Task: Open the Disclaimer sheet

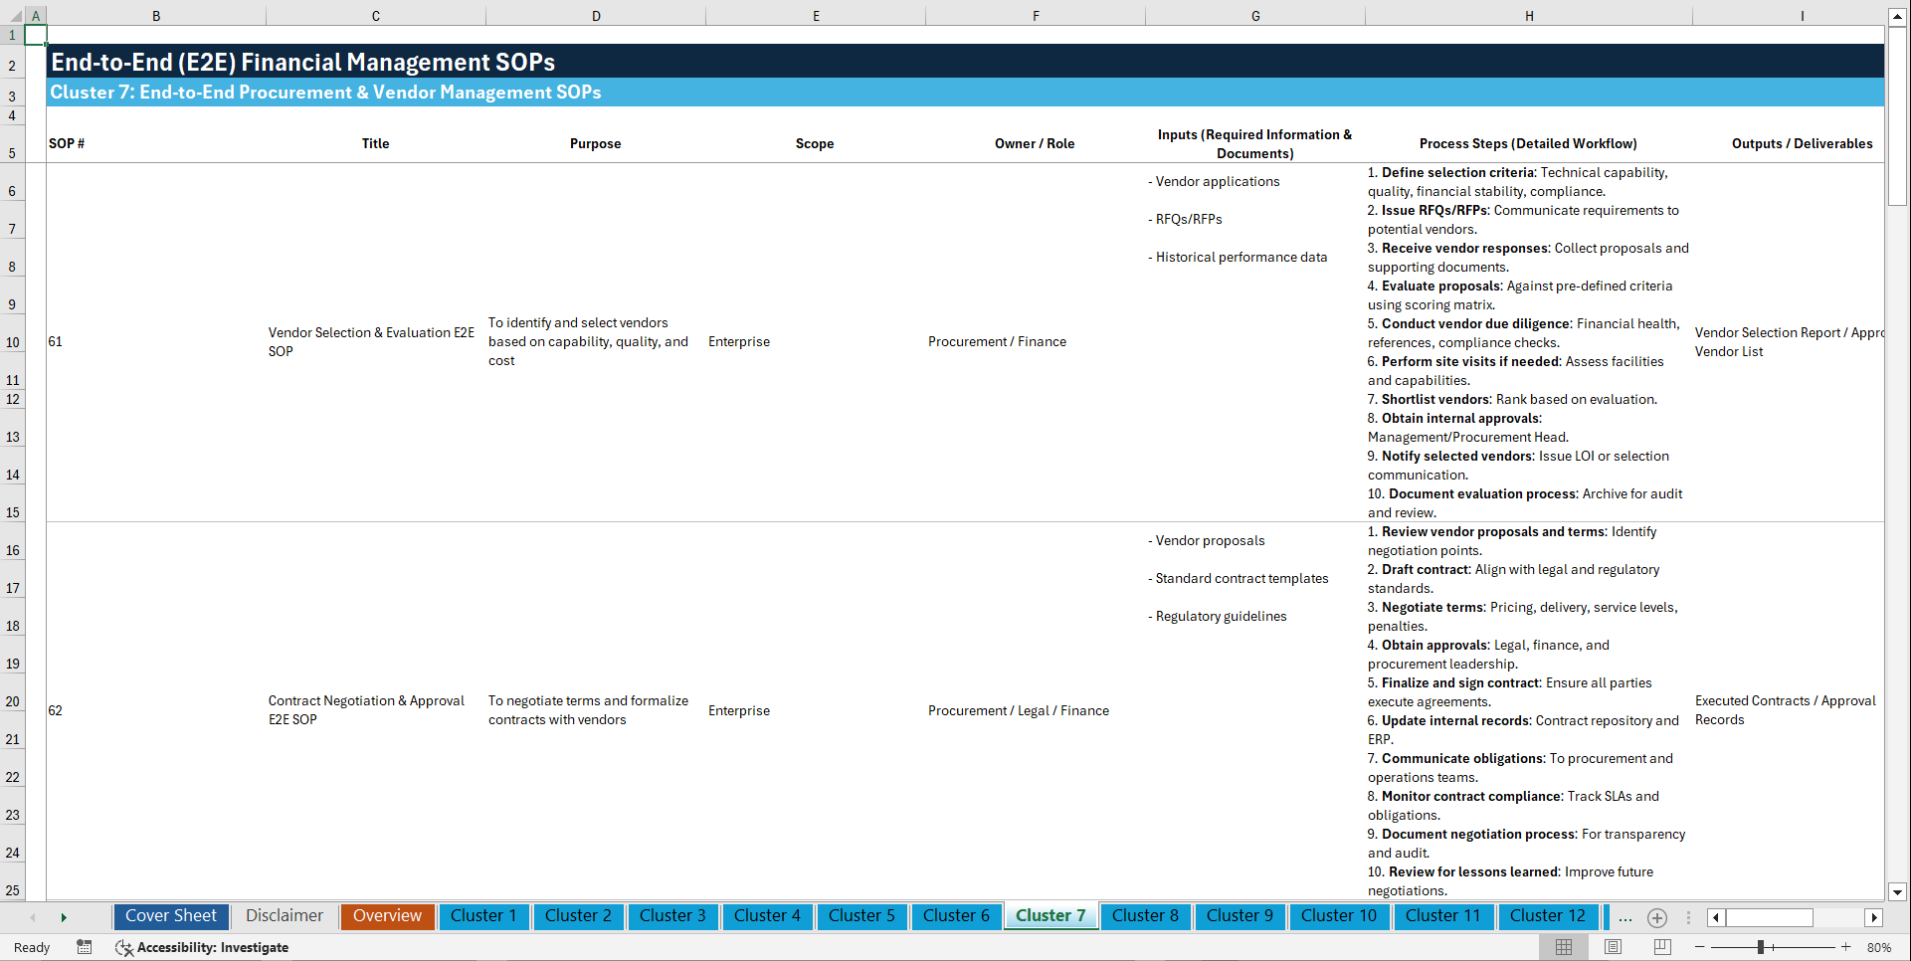Action: pyautogui.click(x=284, y=916)
